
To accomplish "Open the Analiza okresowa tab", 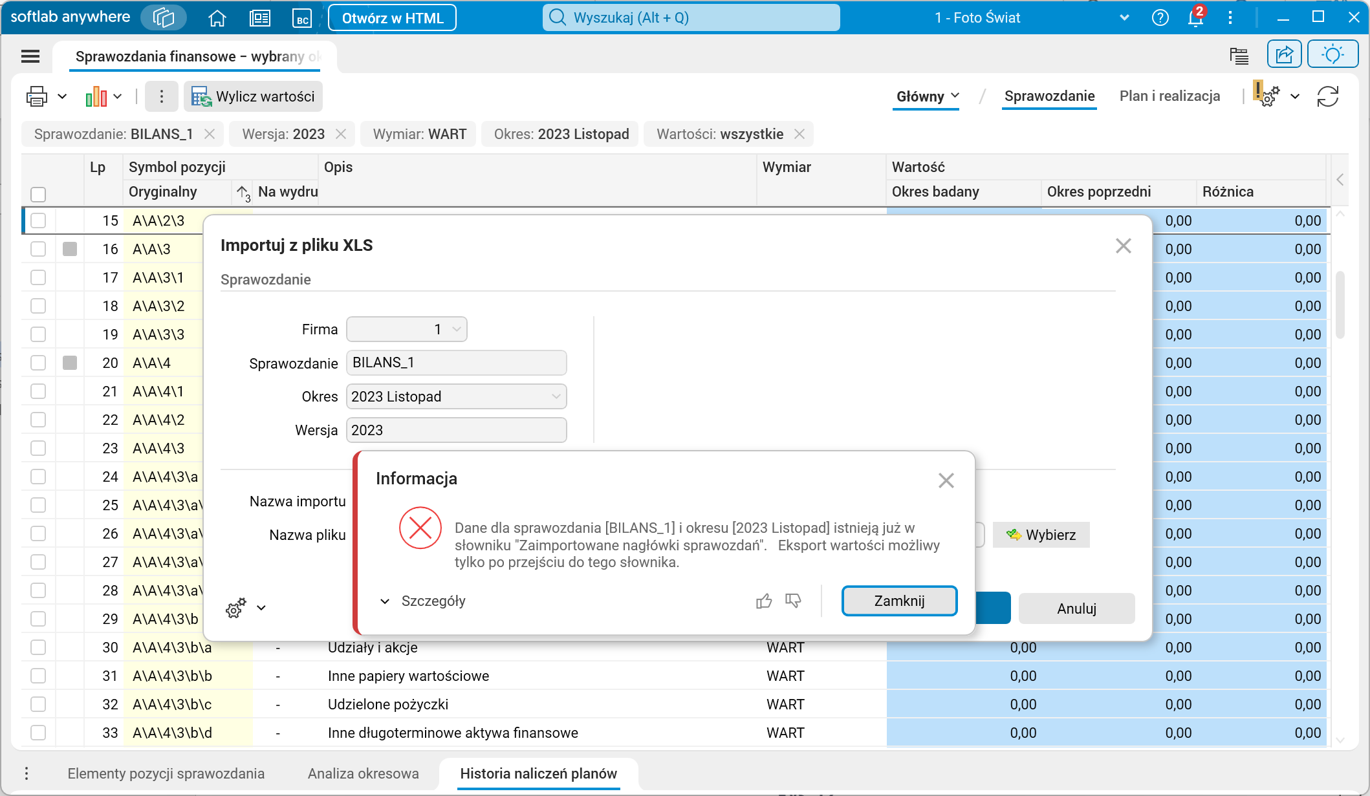I will (363, 774).
